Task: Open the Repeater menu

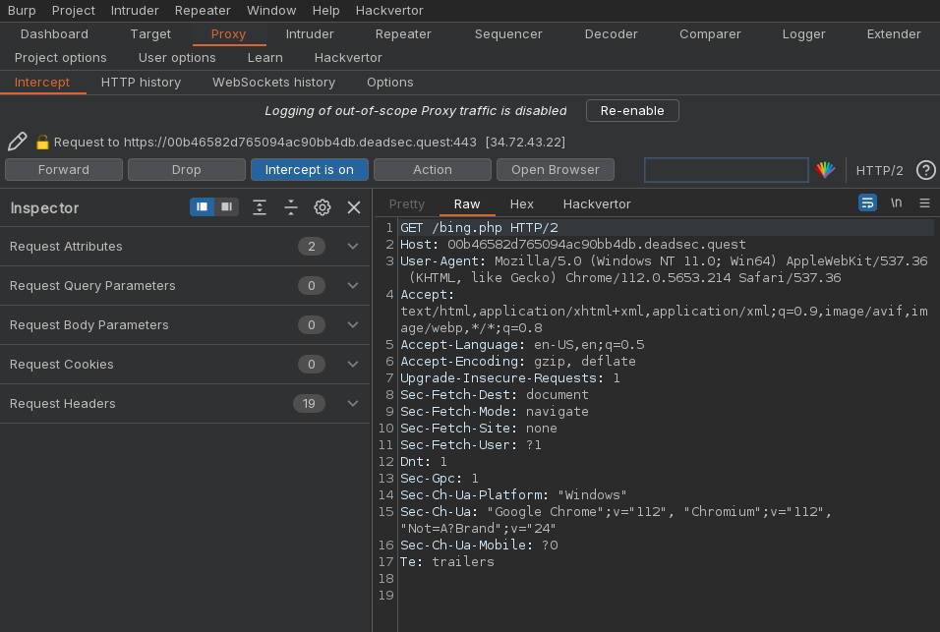Action: coord(203,11)
